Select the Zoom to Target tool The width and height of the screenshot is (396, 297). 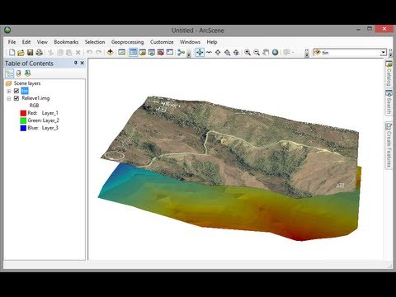pyautogui.click(x=227, y=52)
